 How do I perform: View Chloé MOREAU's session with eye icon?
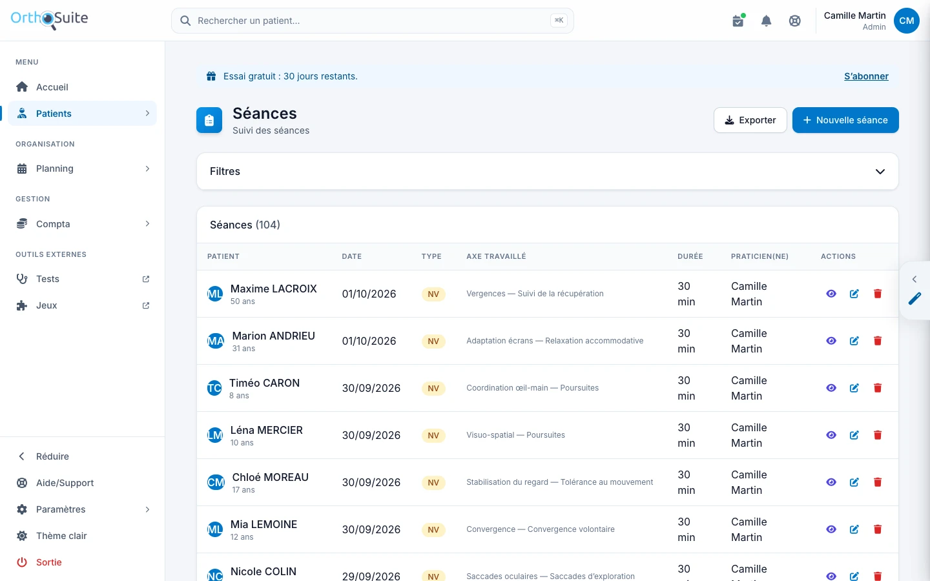pyautogui.click(x=831, y=482)
